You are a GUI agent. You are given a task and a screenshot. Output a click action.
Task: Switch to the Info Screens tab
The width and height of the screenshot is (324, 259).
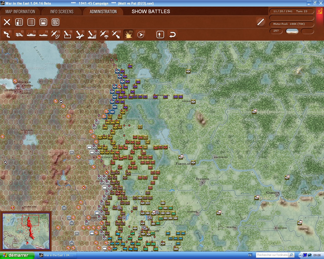(62, 12)
